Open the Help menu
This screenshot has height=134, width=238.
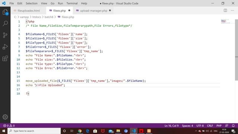[x=84, y=3]
